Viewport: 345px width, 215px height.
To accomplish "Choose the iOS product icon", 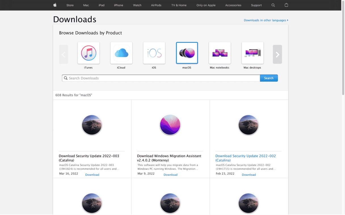I will pos(154,53).
